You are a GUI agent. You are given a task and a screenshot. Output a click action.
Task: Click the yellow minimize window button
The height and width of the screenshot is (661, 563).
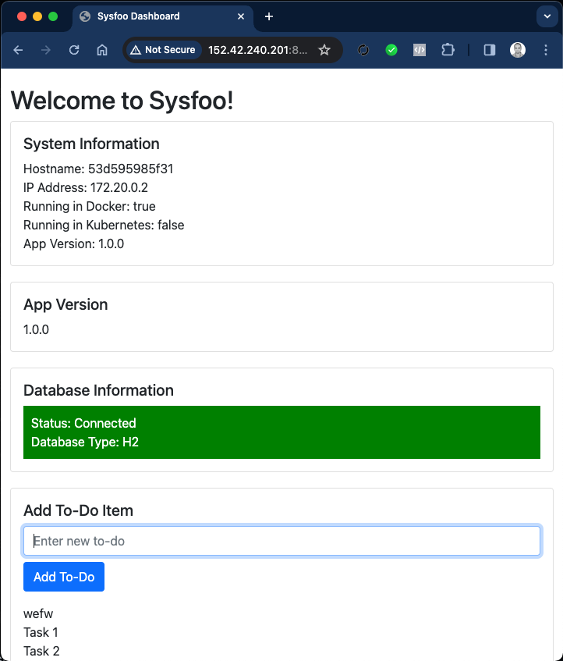37,16
